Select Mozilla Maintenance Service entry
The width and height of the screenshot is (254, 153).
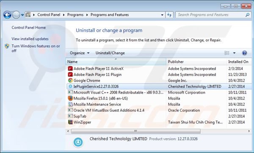tap(97, 104)
